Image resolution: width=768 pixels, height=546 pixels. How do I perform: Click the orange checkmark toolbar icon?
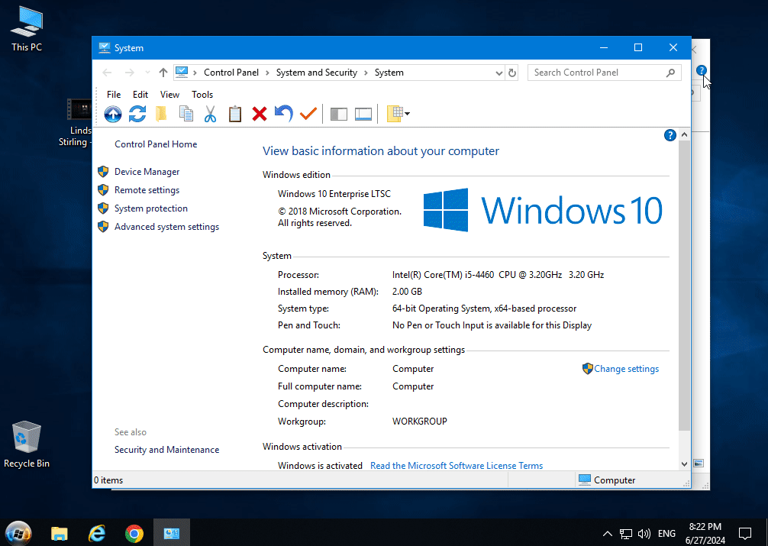tap(308, 114)
